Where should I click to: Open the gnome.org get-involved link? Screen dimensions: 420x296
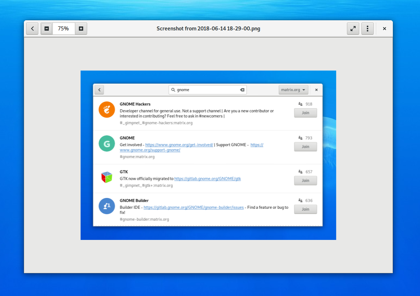coord(179,145)
